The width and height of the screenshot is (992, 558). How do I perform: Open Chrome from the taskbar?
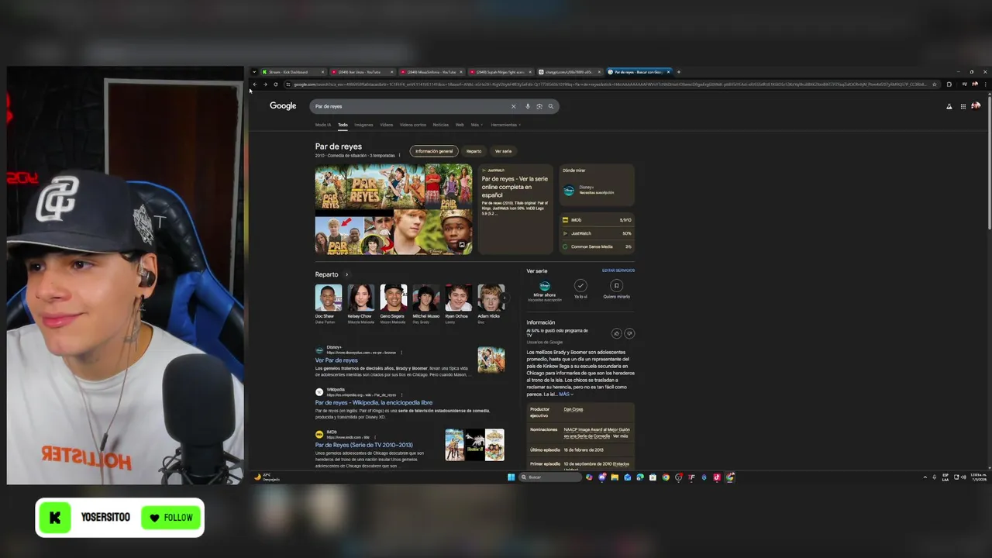[x=666, y=477]
